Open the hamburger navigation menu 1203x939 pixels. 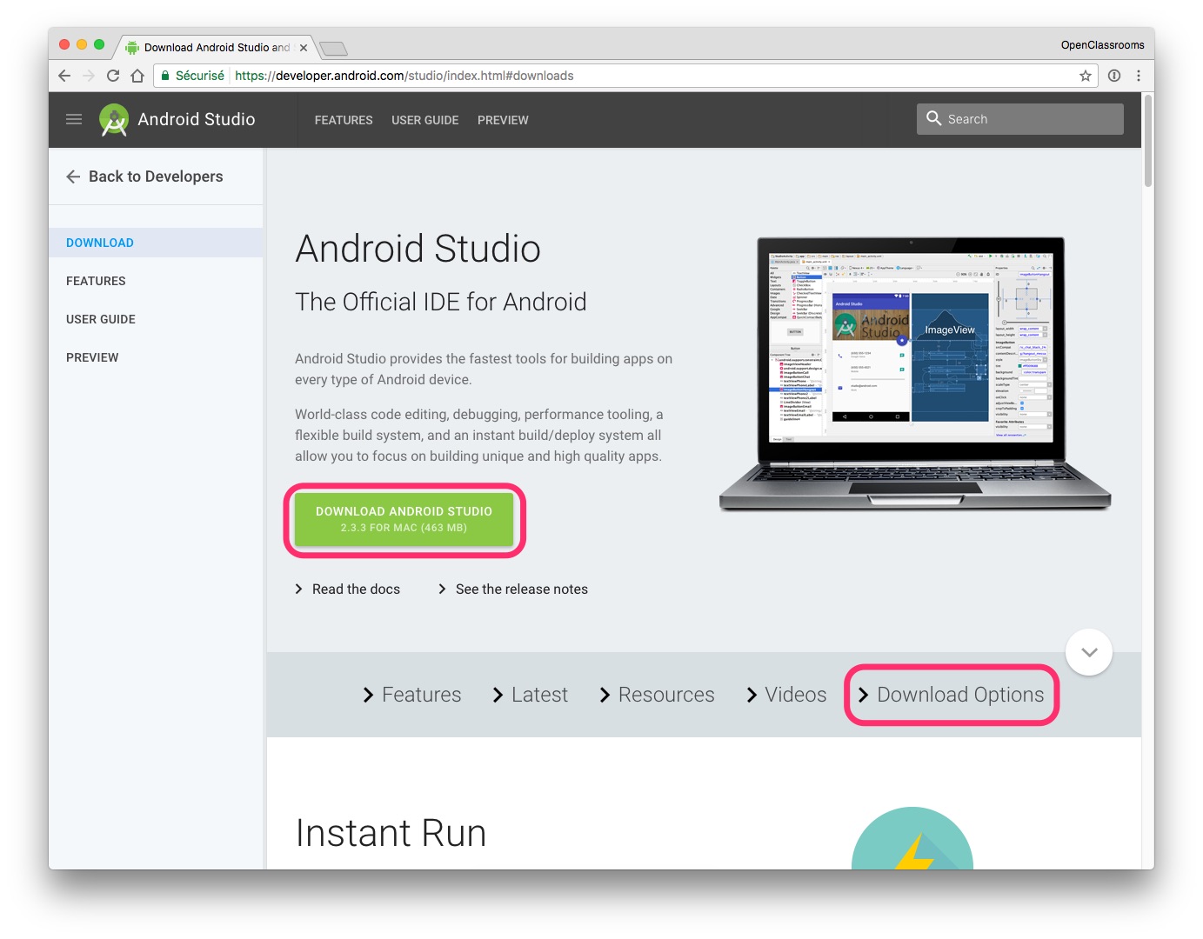tap(74, 119)
